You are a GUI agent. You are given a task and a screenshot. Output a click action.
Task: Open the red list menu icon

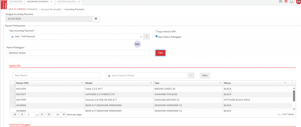286,2
